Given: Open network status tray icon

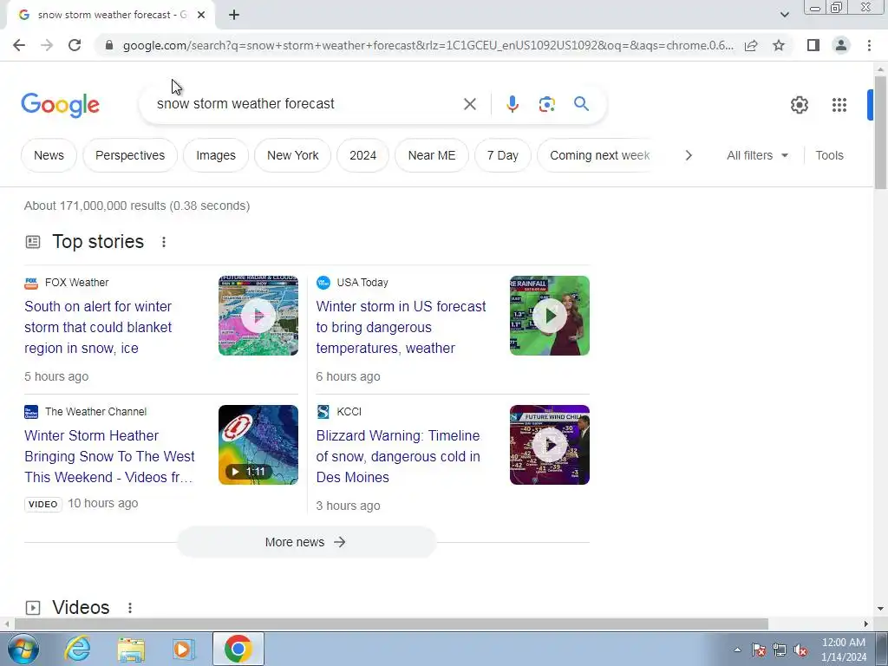Looking at the screenshot, I should click(x=780, y=650).
